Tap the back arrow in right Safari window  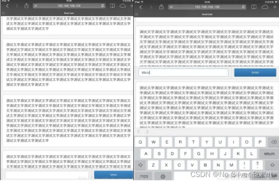coord(140,7)
